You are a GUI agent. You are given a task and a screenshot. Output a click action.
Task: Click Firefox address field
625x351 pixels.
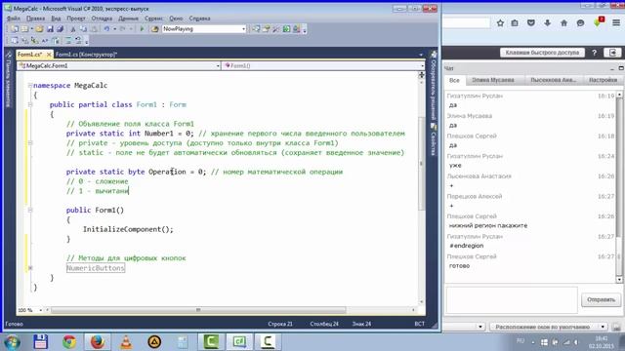coord(467,23)
